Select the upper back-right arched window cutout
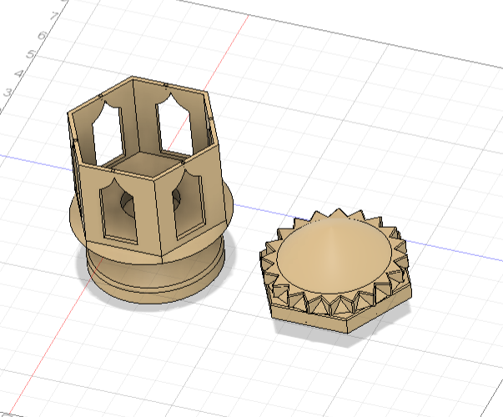Screen dimensions: 503x417 [x=174, y=125]
